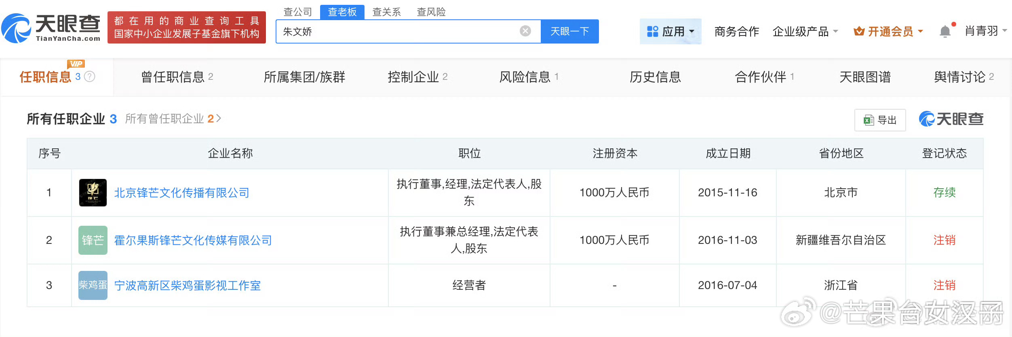
Task: Click the Excel icon in 导出 button
Action: point(868,120)
